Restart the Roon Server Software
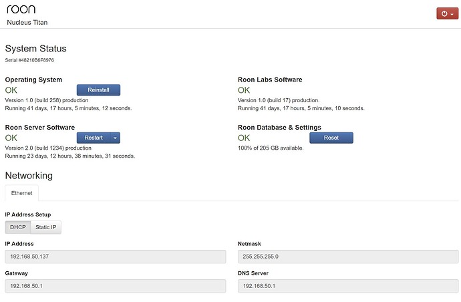This screenshot has width=461, height=302. [x=94, y=138]
